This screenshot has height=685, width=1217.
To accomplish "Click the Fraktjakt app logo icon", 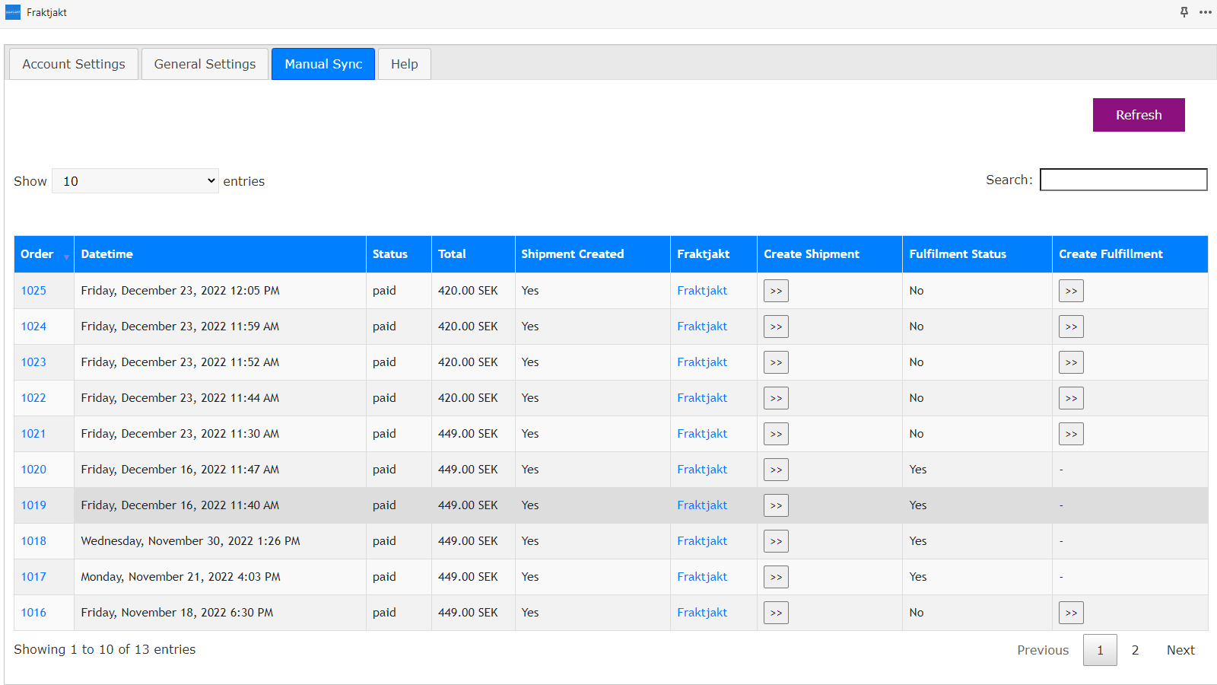I will [13, 12].
